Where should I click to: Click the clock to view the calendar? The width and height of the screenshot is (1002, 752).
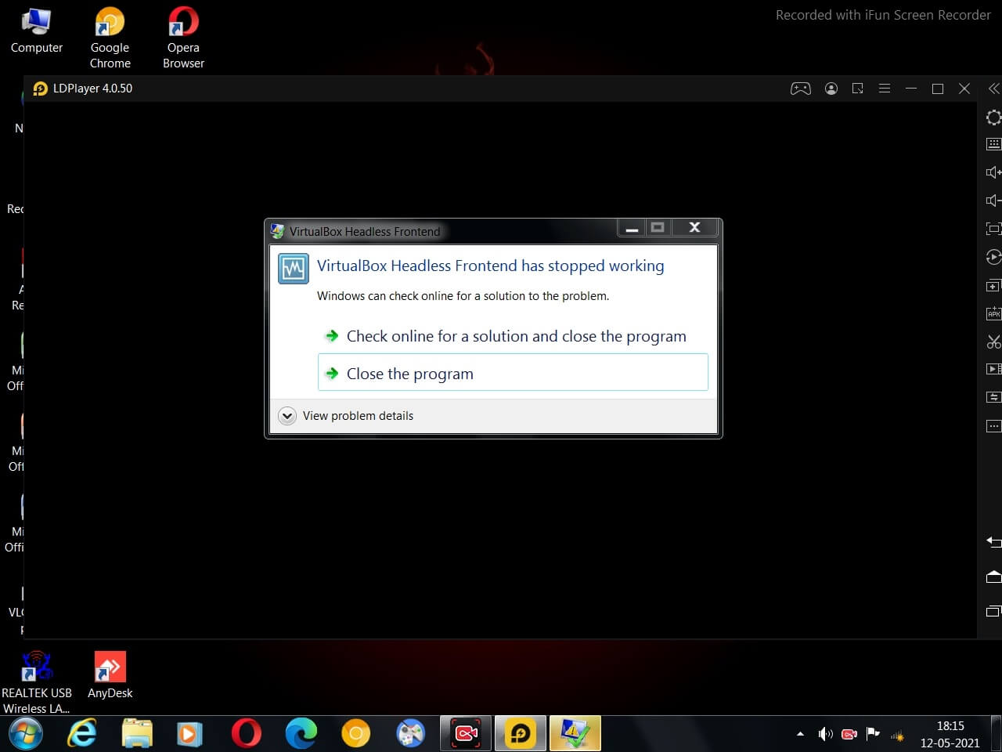tap(949, 734)
